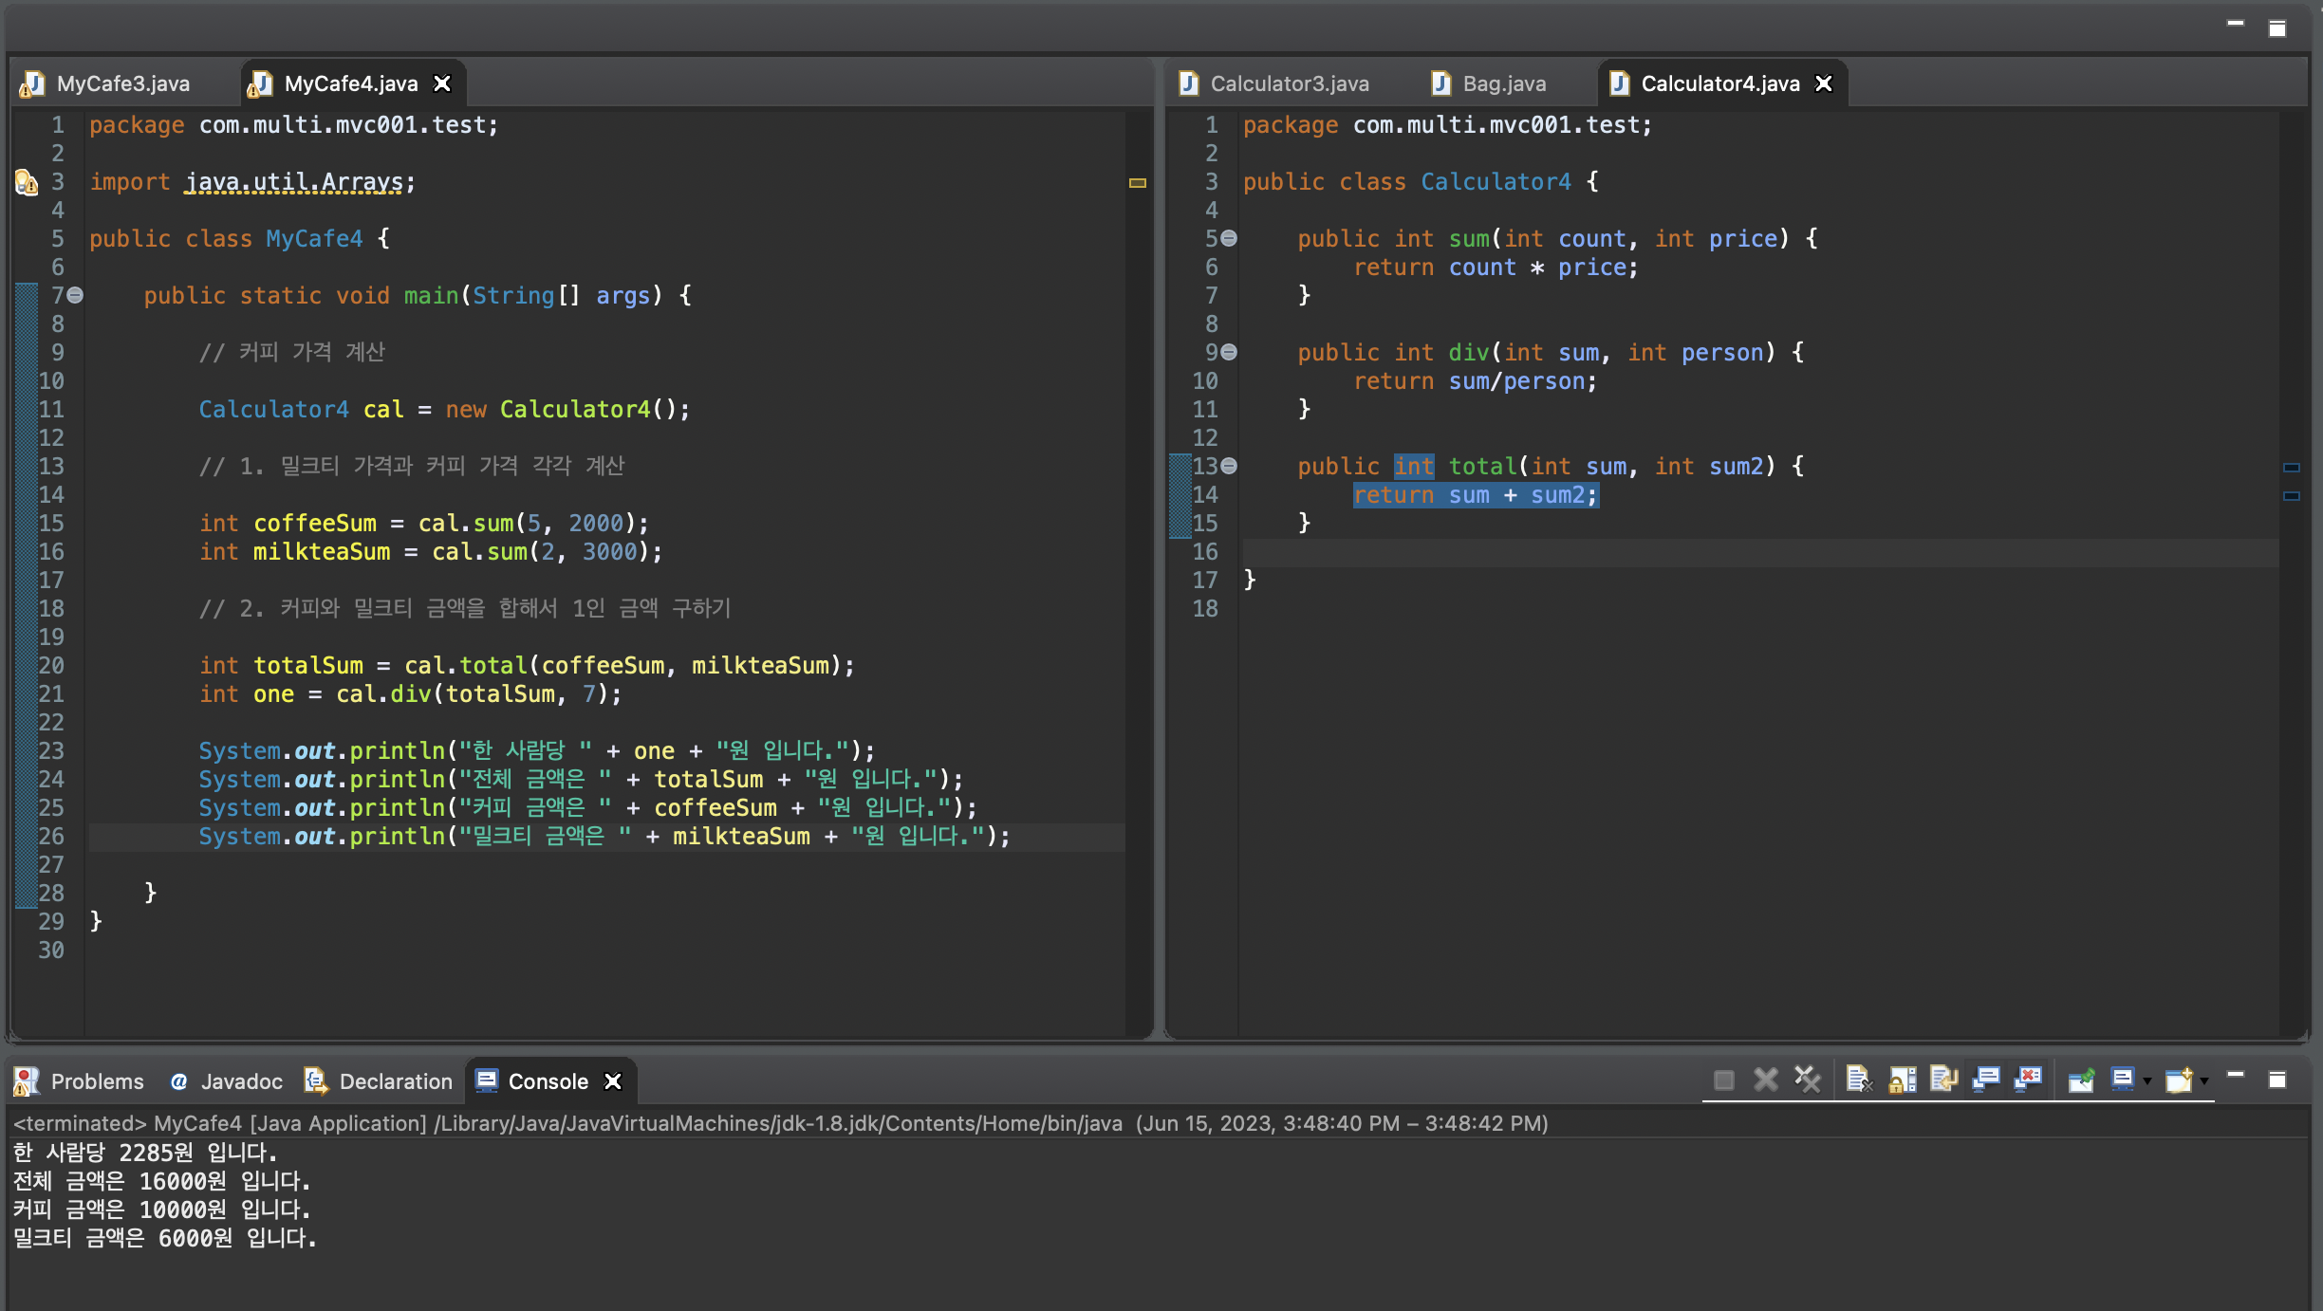Viewport: 2323px width, 1311px height.
Task: Click Show Console on standard output icon
Action: [x=1985, y=1080]
